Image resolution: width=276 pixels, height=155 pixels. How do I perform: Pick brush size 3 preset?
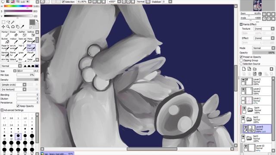click(x=18, y=123)
